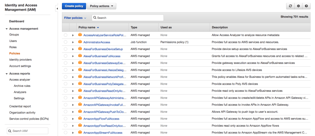Go to Roles in the sidebar
This screenshot has height=136, width=315.
coord(13,47)
